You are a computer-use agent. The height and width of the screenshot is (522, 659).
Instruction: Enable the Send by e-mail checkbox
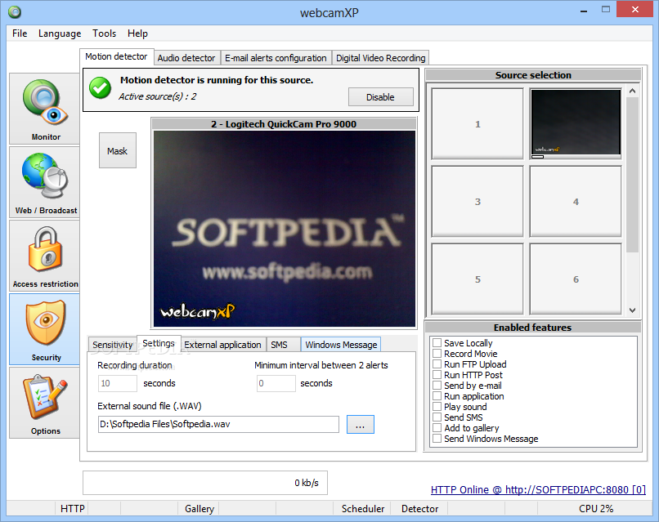tap(437, 385)
